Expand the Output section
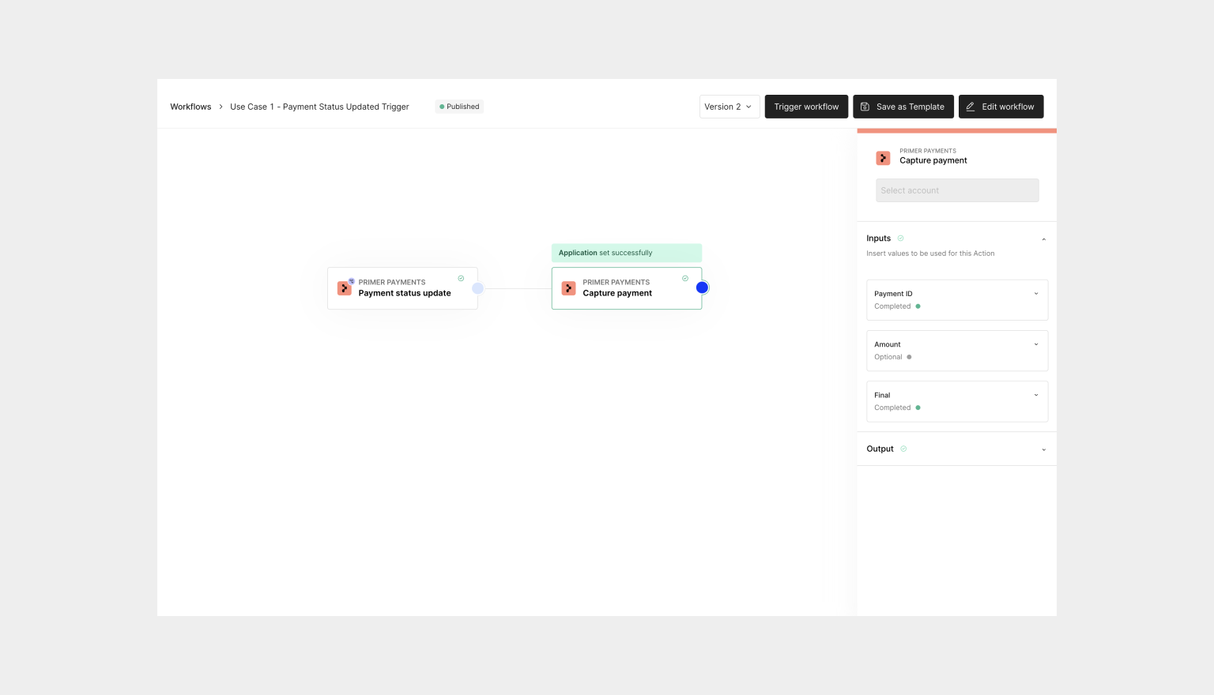This screenshot has height=695, width=1214. pos(1043,449)
